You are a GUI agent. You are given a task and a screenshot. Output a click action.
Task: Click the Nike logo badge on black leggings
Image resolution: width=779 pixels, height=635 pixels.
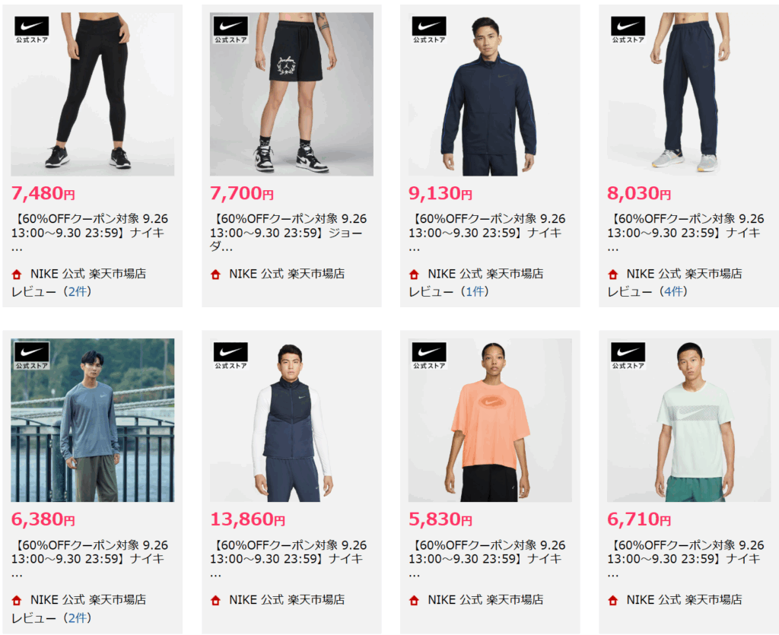pos(32,30)
